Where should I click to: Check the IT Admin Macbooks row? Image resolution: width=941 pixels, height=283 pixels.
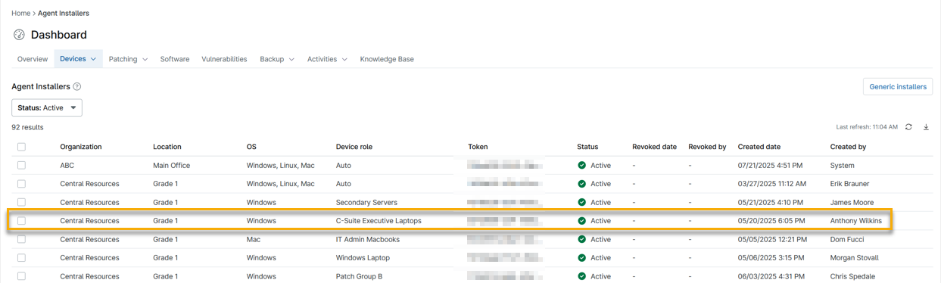[21, 239]
